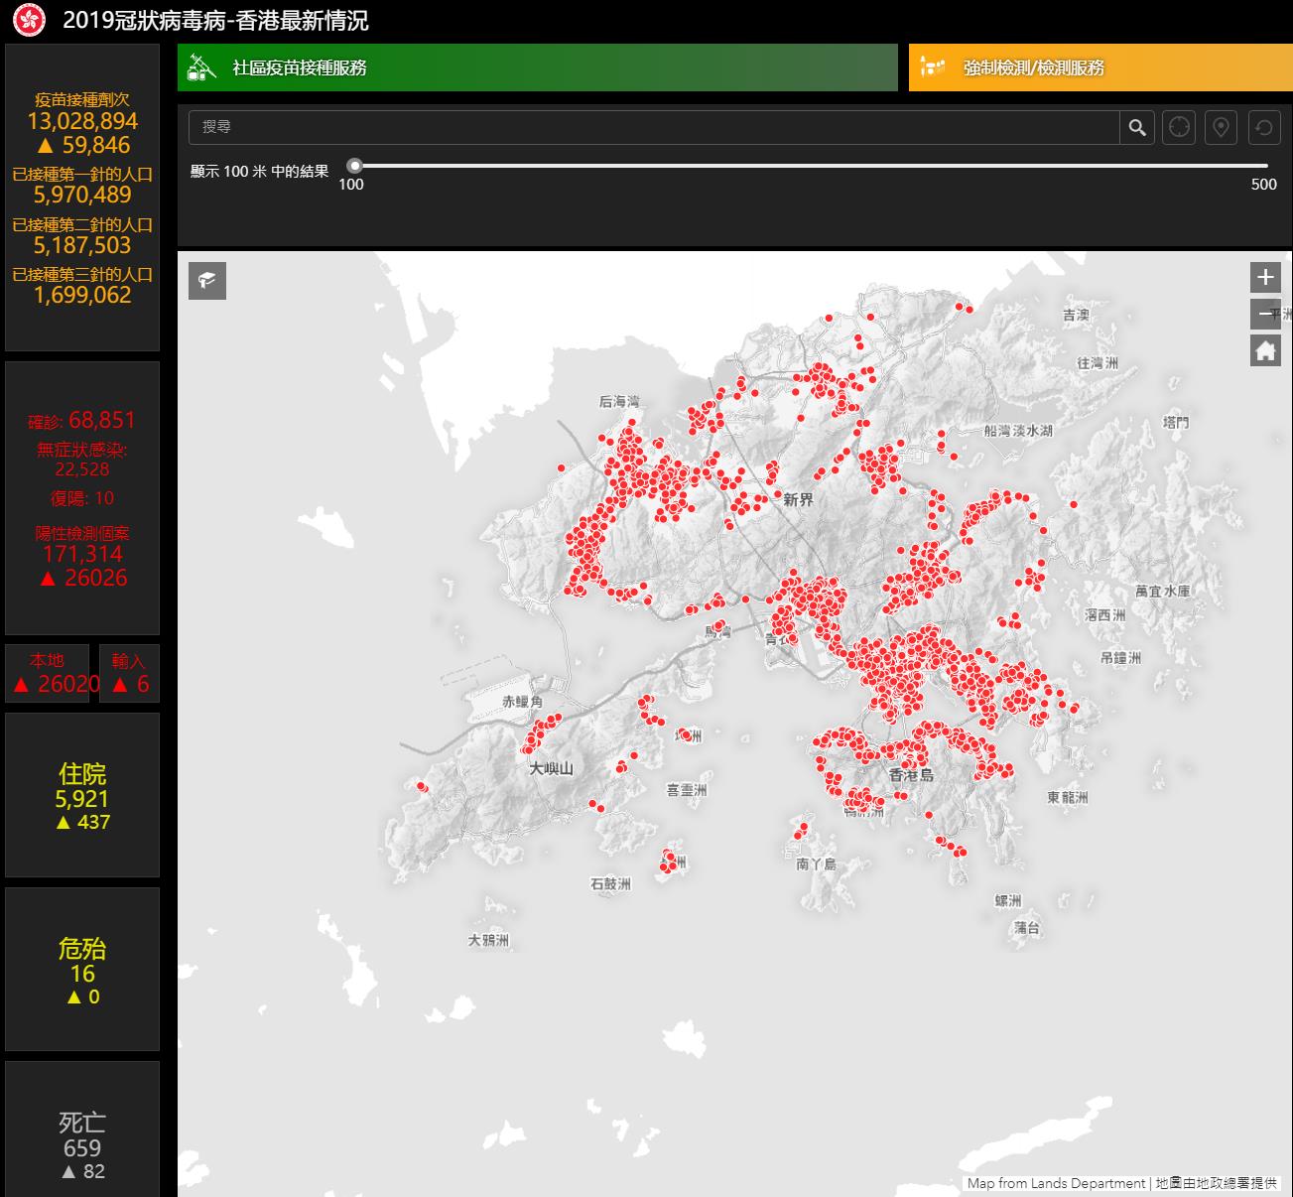Viewport: 1293px width, 1197px height.
Task: Zoom in the map with plus button
Action: click(1265, 277)
